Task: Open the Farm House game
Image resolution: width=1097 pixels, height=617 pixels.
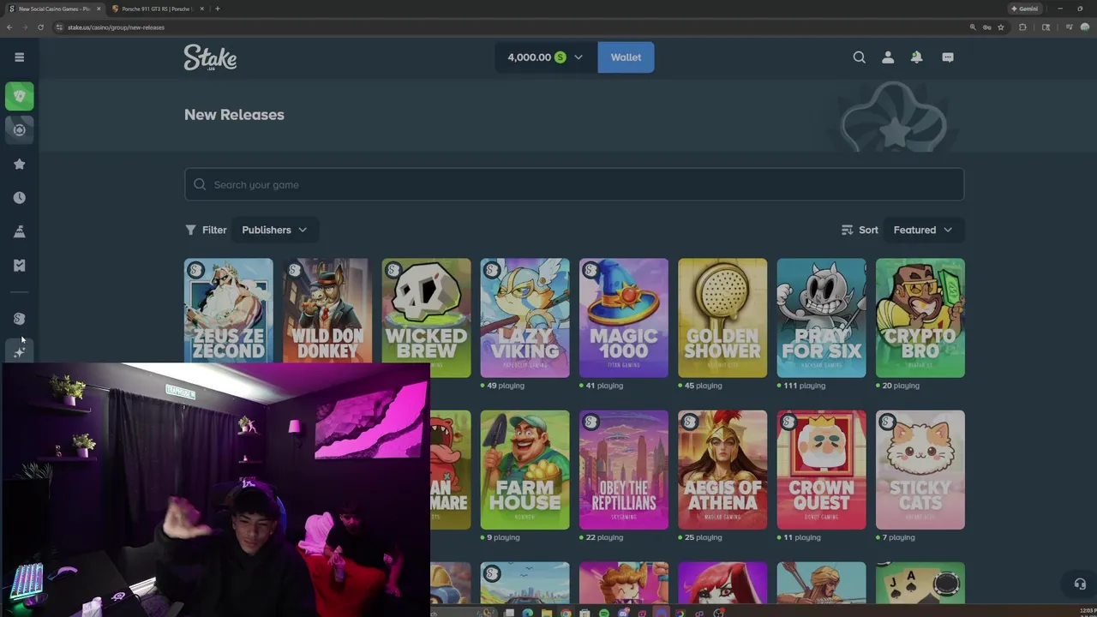Action: point(525,470)
